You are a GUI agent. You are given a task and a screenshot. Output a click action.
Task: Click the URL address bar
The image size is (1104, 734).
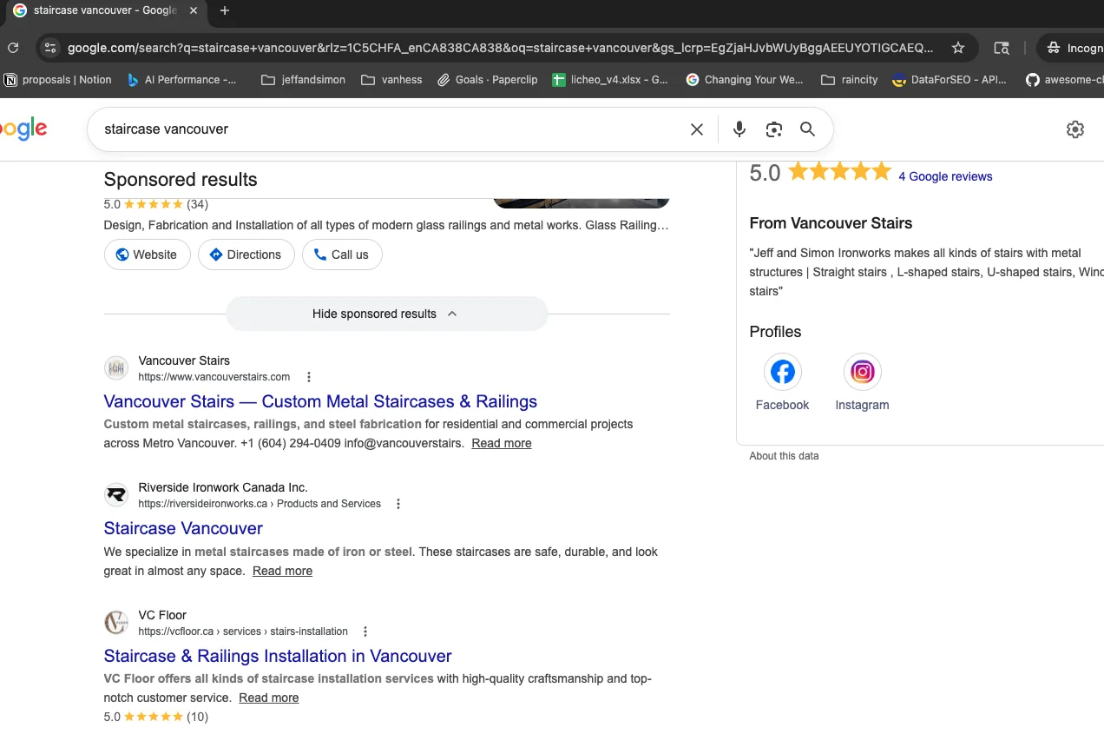coord(501,48)
